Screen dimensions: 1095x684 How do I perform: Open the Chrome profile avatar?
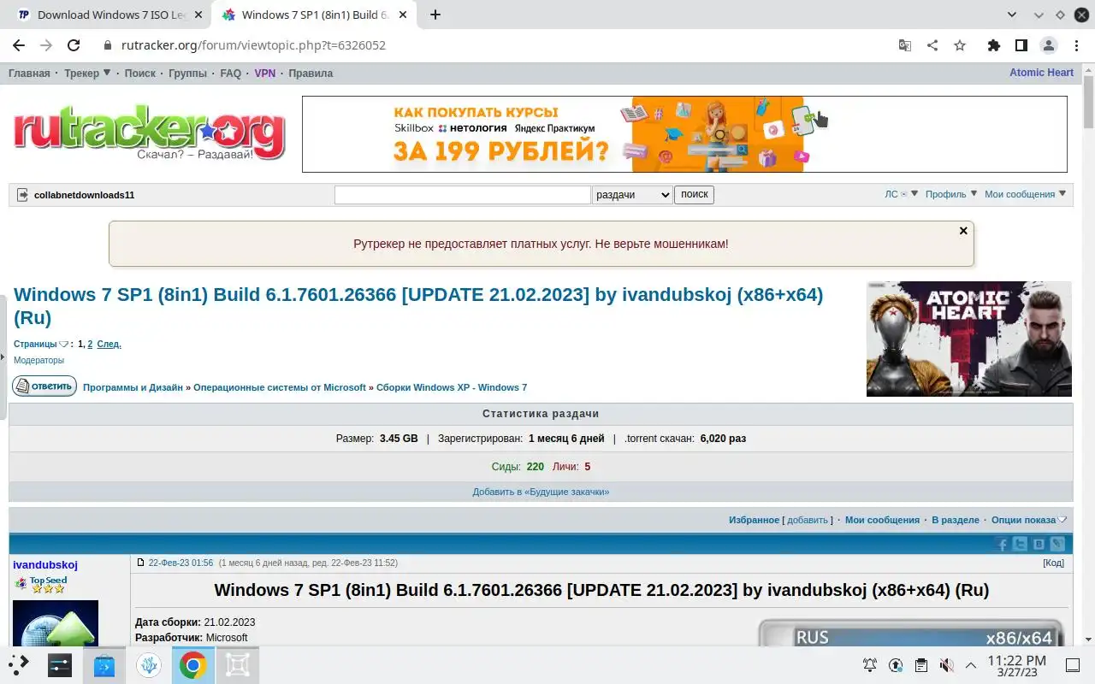coord(1048,45)
